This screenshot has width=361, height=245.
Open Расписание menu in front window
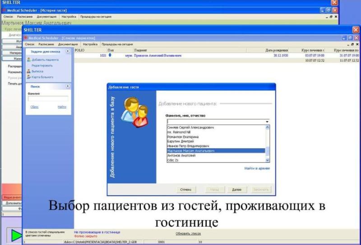point(46,44)
